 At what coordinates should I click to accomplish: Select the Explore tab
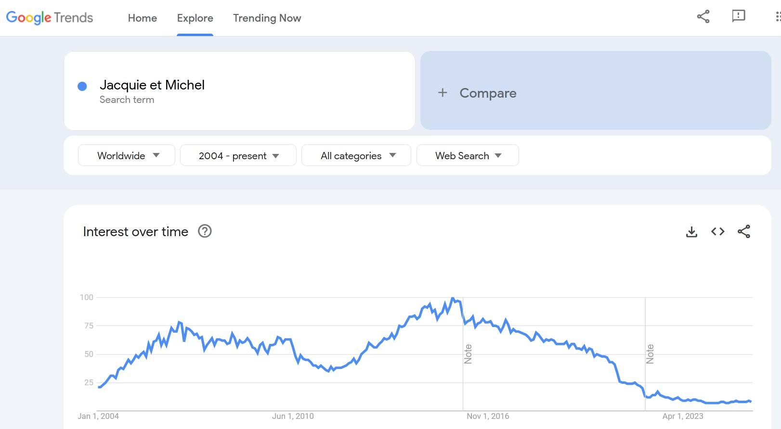[195, 18]
